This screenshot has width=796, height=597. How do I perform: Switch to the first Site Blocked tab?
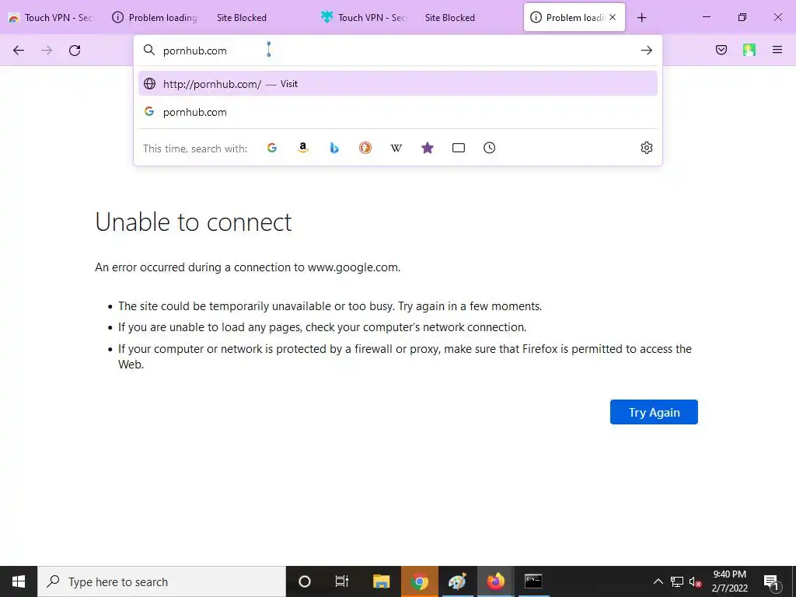point(242,18)
